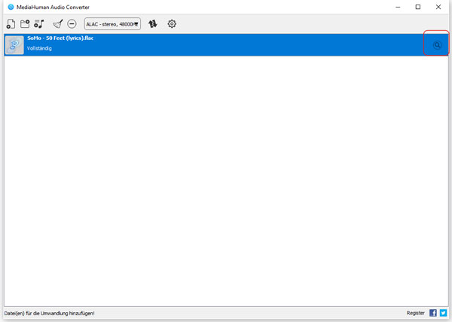The image size is (452, 322).
Task: Click the album art thumbnail of the track
Action: click(14, 45)
